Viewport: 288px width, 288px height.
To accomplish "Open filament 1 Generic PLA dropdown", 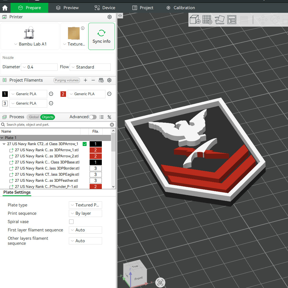I will click(28, 94).
